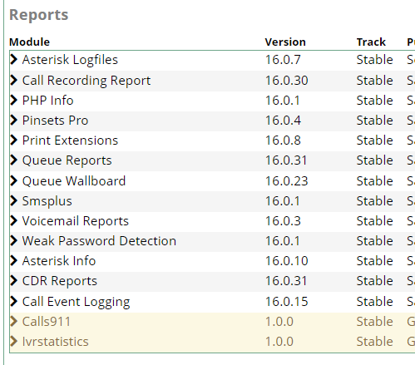
Task: Open the CDR Reports module row
Action: (x=212, y=281)
